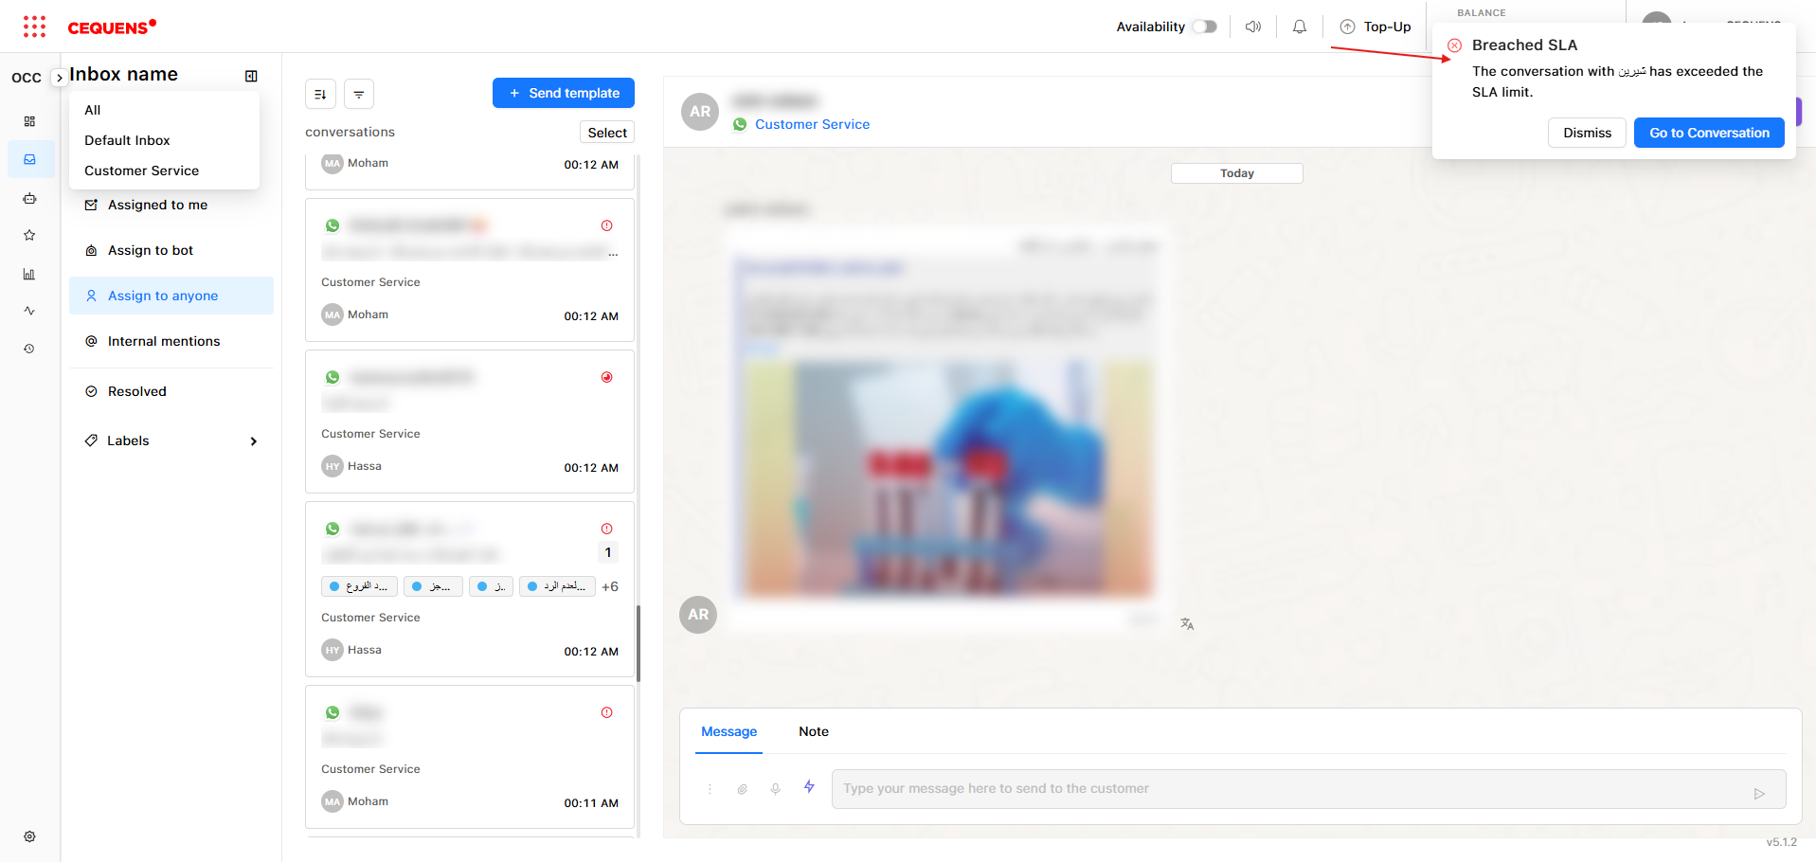The height and width of the screenshot is (862, 1816).
Task: Click the Customer Service channel link in header
Action: click(812, 124)
